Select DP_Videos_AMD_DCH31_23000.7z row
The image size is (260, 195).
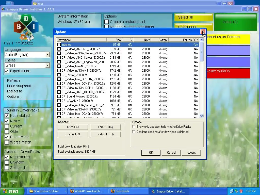tap(128, 92)
